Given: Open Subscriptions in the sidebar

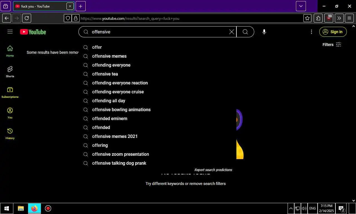Looking at the screenshot, I should [10, 93].
